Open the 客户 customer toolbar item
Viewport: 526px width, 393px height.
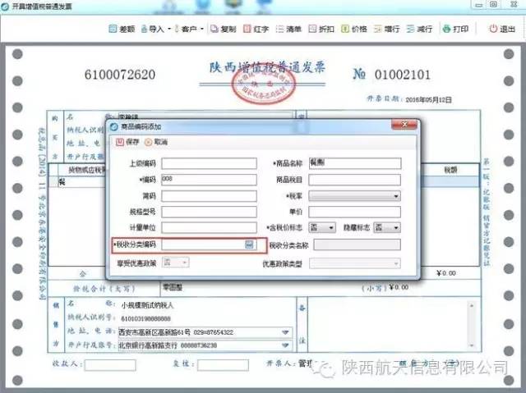pos(186,29)
